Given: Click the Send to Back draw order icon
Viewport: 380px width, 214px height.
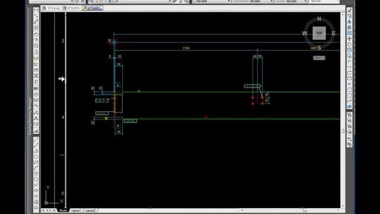Looking at the screenshot, I should 349,121.
